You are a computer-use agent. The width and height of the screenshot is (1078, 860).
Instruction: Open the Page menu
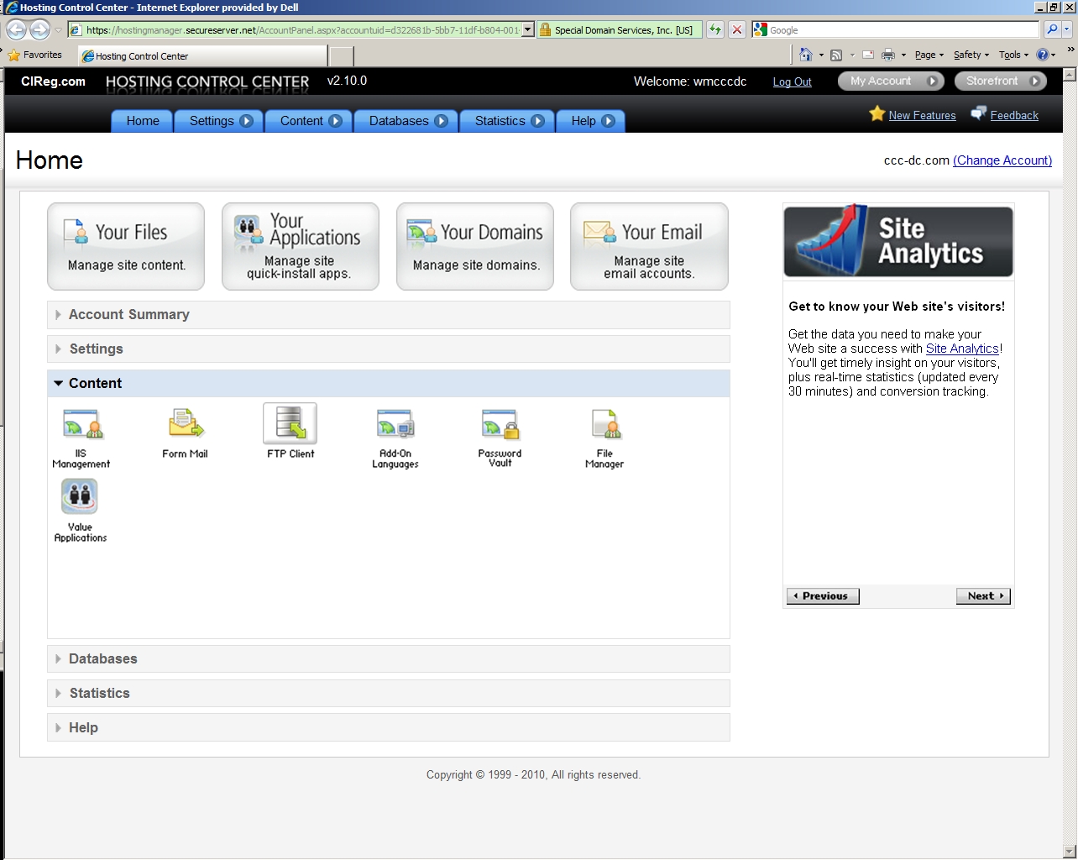pos(929,55)
